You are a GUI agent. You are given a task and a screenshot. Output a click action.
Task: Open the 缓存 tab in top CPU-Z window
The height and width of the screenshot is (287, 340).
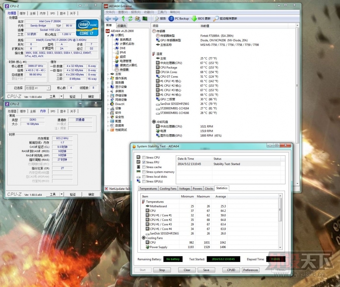(22, 13)
